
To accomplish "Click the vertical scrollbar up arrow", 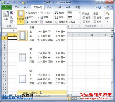I will (112, 36).
